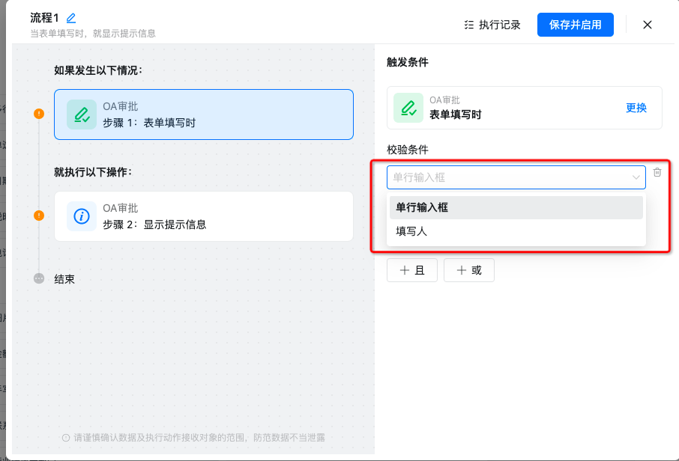The width and height of the screenshot is (679, 461).
Task: Click the green form icon in step 1
Action: (81, 115)
